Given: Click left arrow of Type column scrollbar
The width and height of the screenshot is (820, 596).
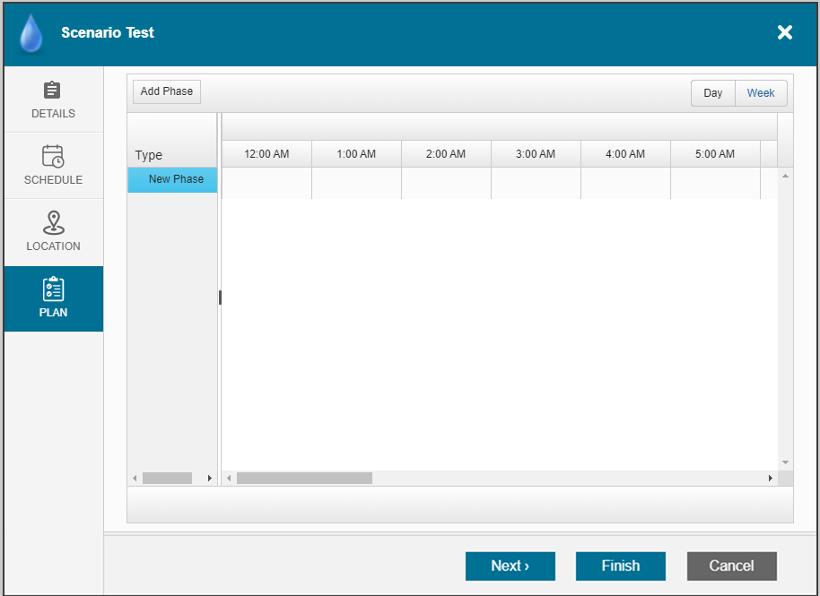Looking at the screenshot, I should tap(135, 479).
